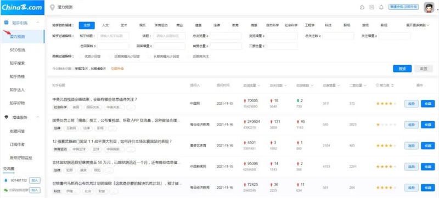Click the WeChat icon in 交流圈
439x198 pixels.
tap(6, 190)
